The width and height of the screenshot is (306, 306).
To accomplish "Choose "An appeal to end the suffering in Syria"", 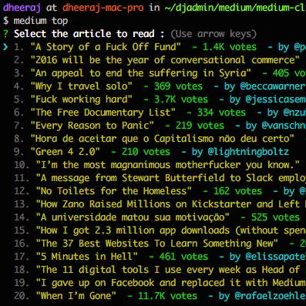I will (140, 73).
